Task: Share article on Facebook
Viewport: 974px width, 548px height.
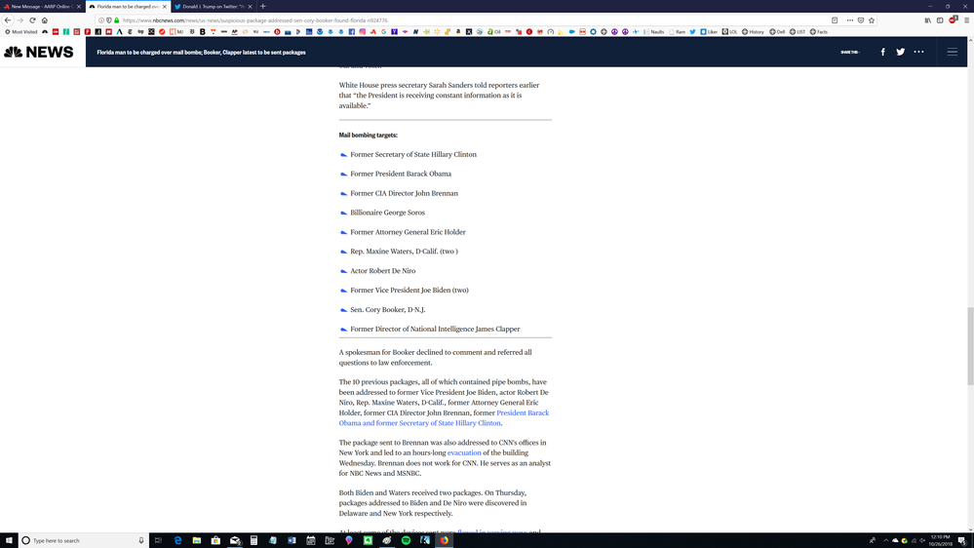Action: click(x=882, y=53)
